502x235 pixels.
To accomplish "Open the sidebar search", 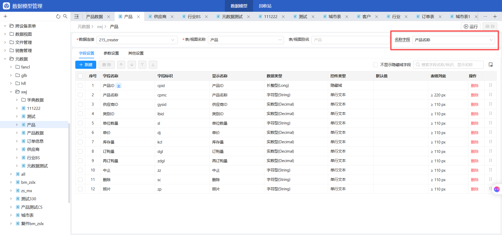I will pyautogui.click(x=65, y=16).
